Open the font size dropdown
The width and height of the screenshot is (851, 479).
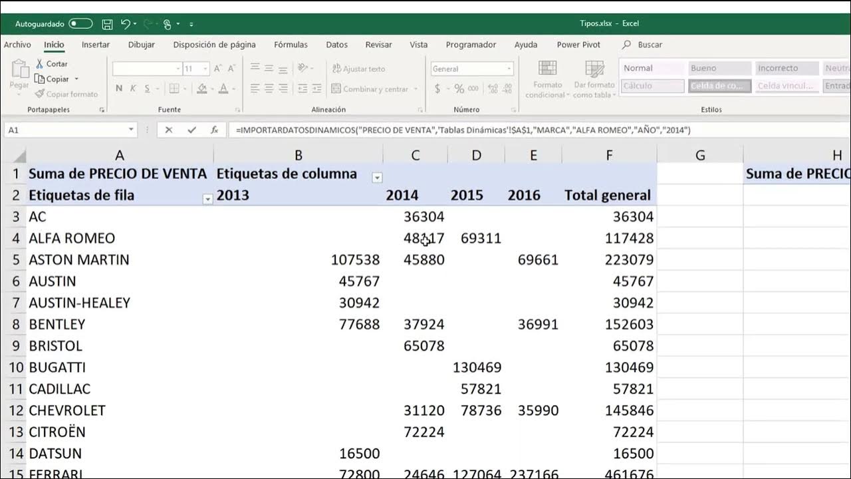tap(205, 69)
